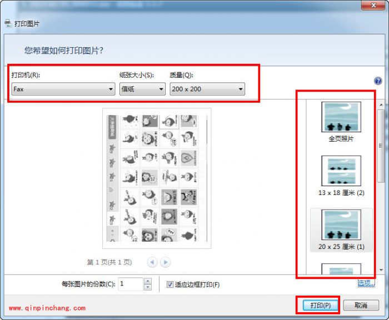Click the printer icon in title bar
389x320 pixels.
[x=8, y=23]
